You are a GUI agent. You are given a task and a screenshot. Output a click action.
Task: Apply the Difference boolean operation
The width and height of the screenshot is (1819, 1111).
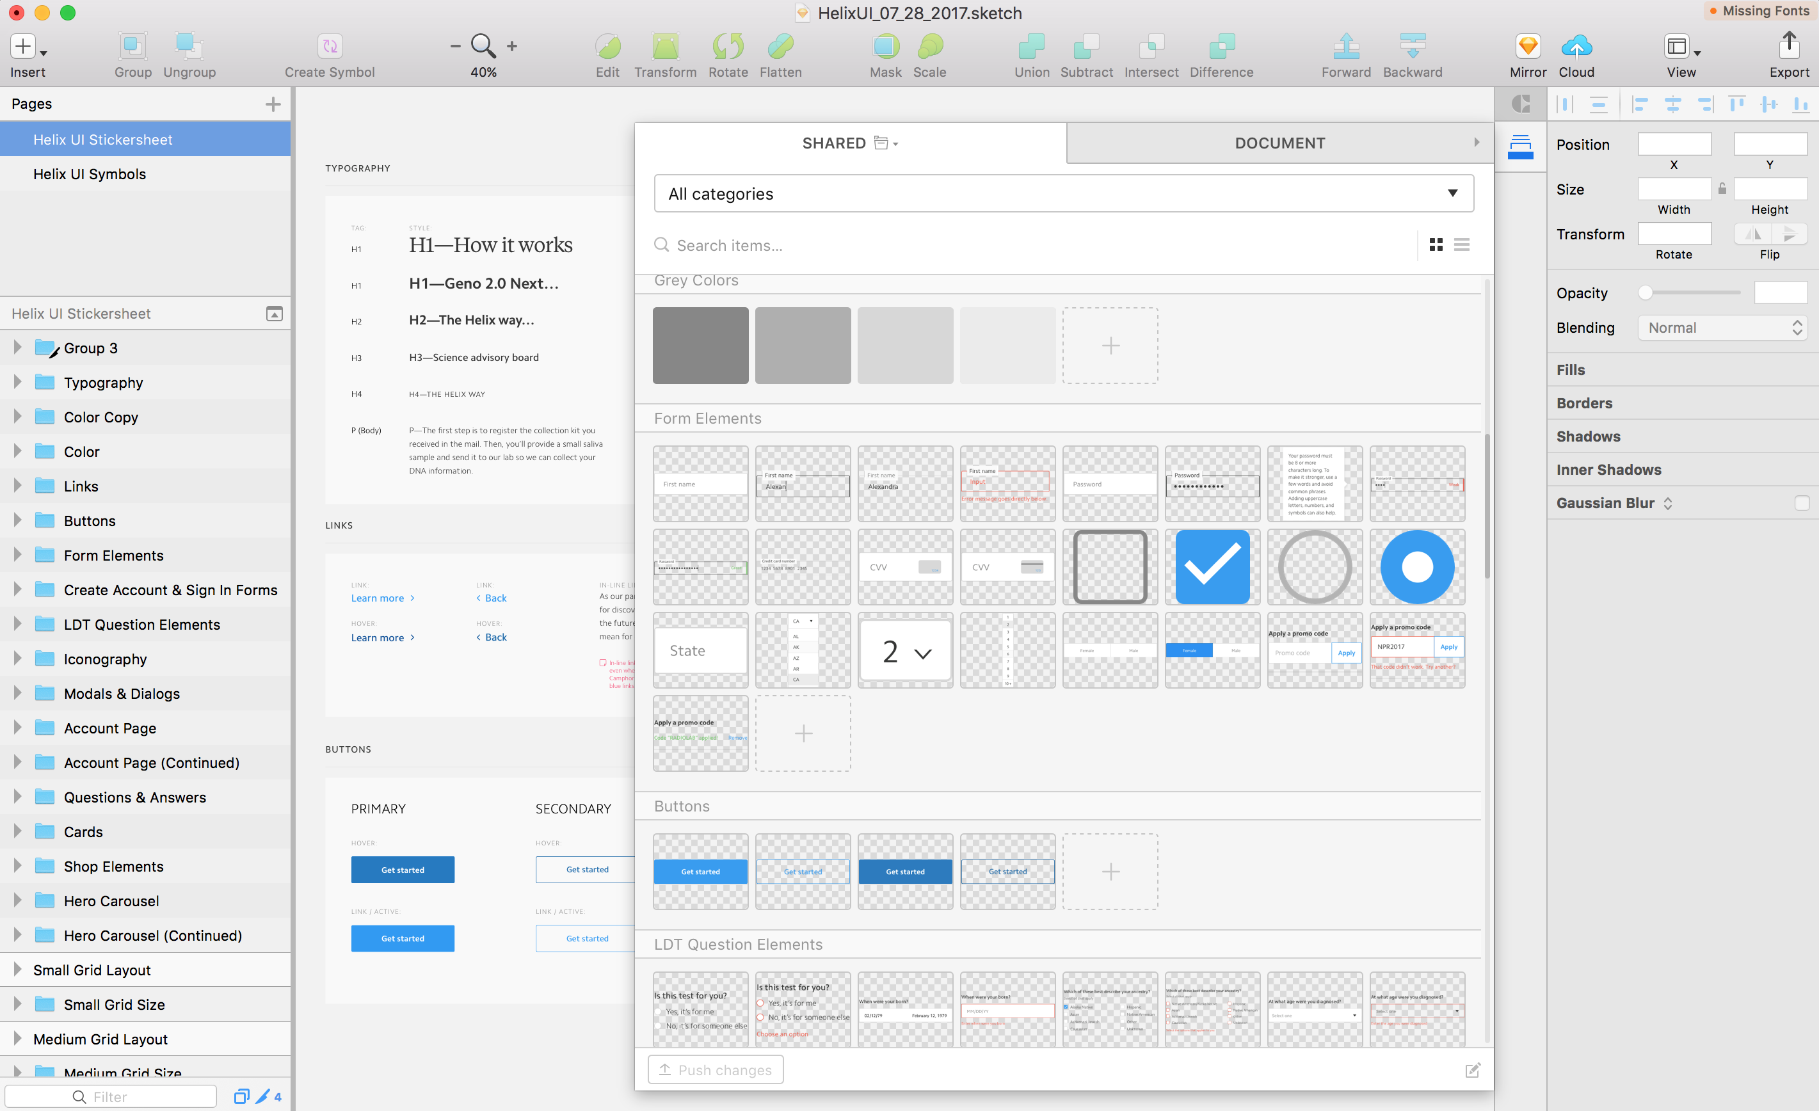coord(1221,47)
